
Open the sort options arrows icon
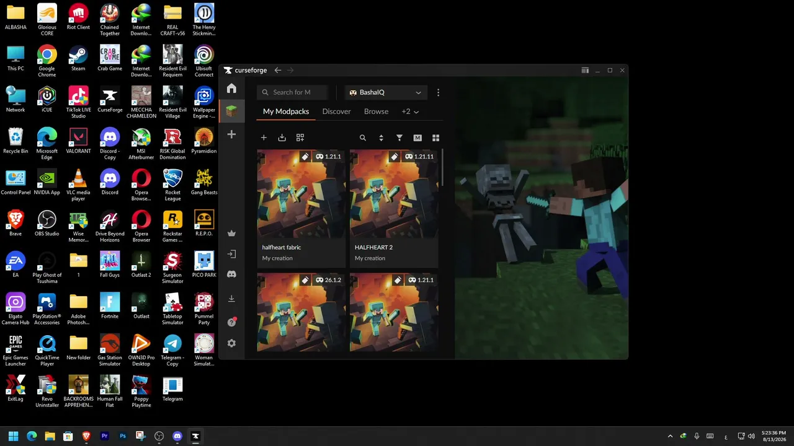pos(381,138)
